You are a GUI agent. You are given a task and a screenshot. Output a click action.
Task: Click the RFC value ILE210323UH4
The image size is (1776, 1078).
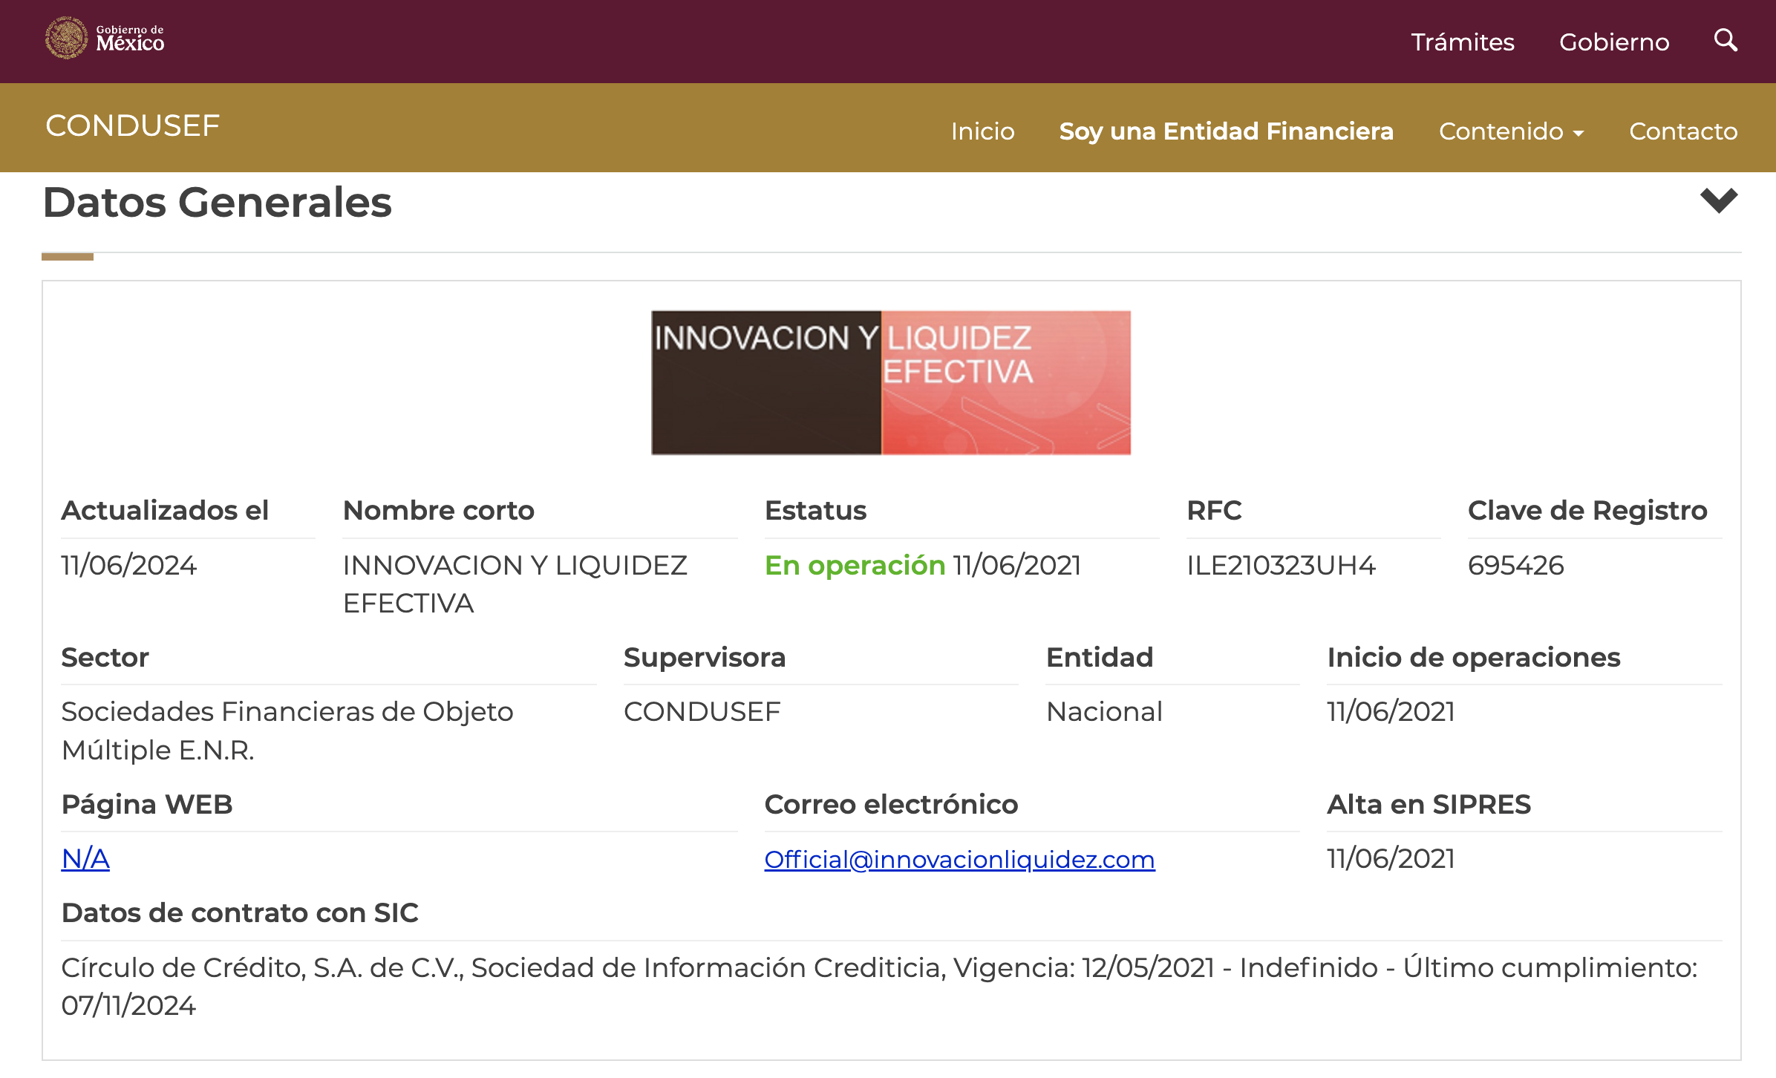[x=1281, y=566]
